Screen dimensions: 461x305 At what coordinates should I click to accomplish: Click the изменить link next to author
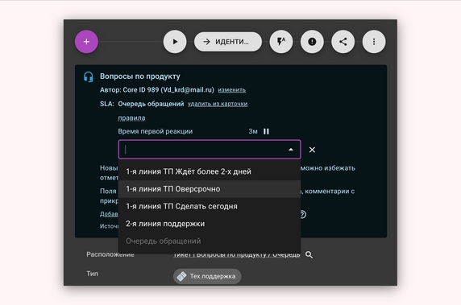[x=231, y=90]
